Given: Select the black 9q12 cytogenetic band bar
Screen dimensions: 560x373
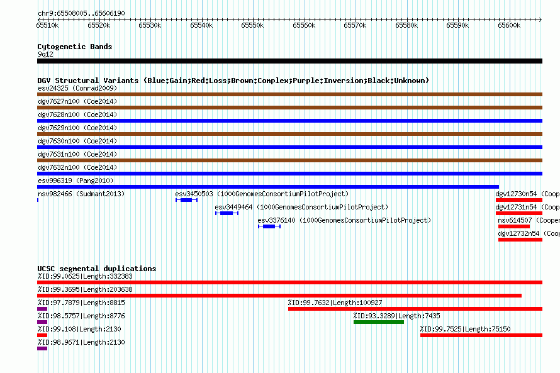Looking at the screenshot, I should tap(289, 61).
